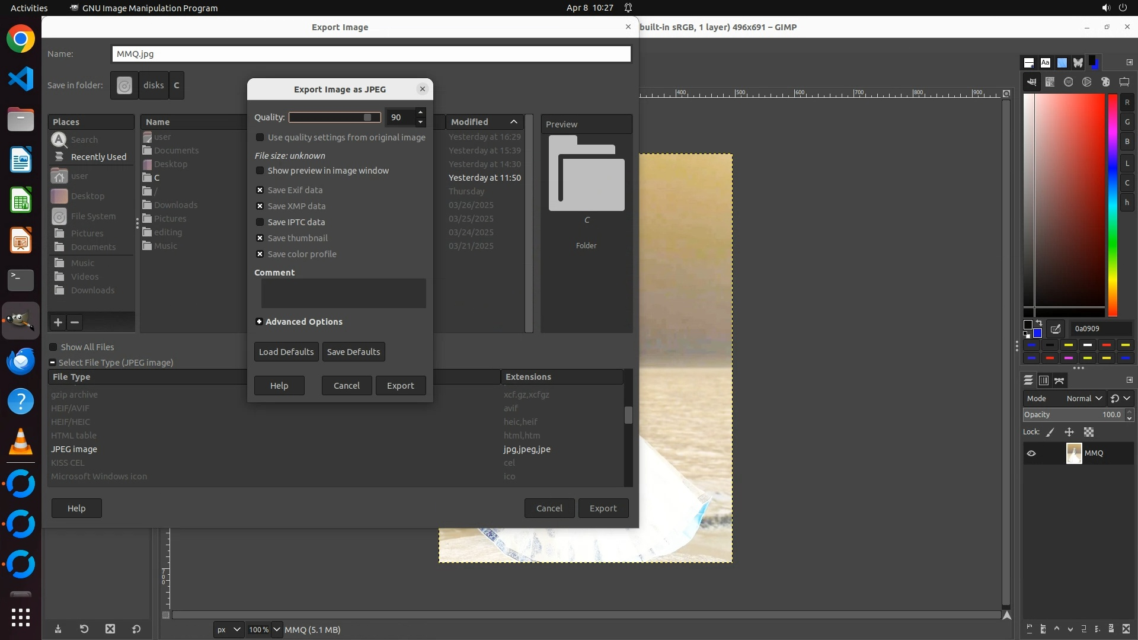The image size is (1138, 640).
Task: Open the Paths tab icon
Action: pos(1060,380)
